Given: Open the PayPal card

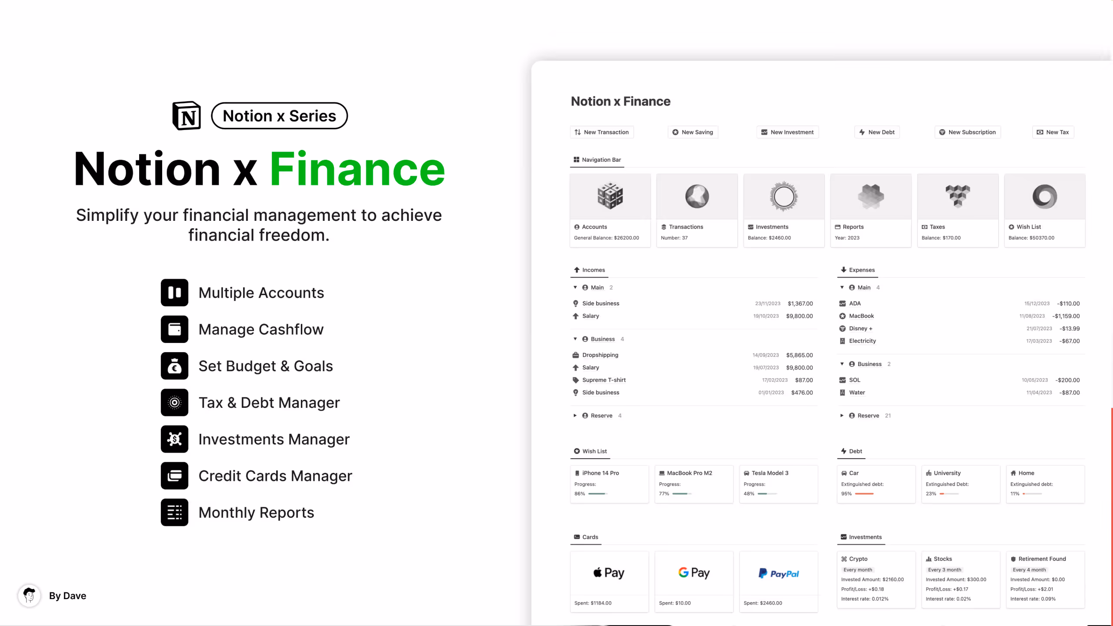Looking at the screenshot, I should click(x=779, y=582).
